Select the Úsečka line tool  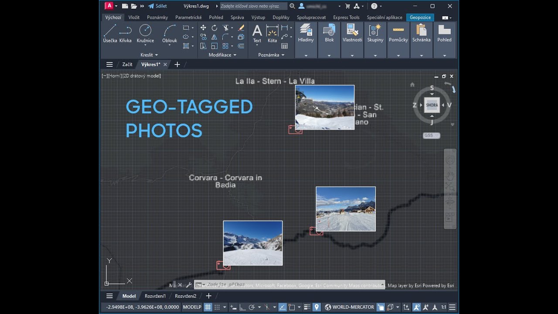point(110,34)
